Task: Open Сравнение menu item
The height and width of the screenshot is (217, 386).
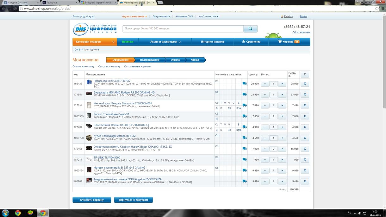Action: pyautogui.click(x=251, y=42)
